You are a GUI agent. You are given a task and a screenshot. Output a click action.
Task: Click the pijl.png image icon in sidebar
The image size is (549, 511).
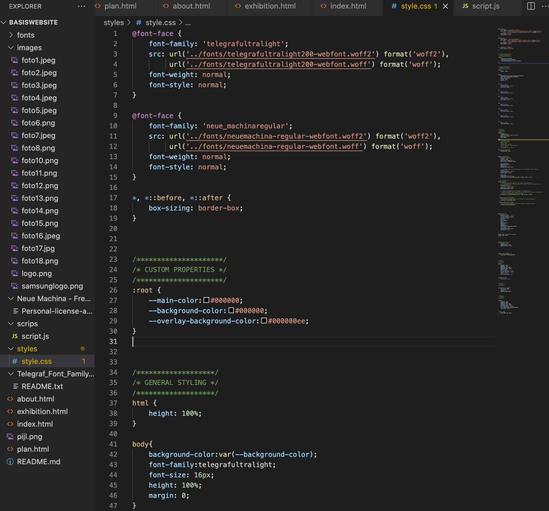10,437
